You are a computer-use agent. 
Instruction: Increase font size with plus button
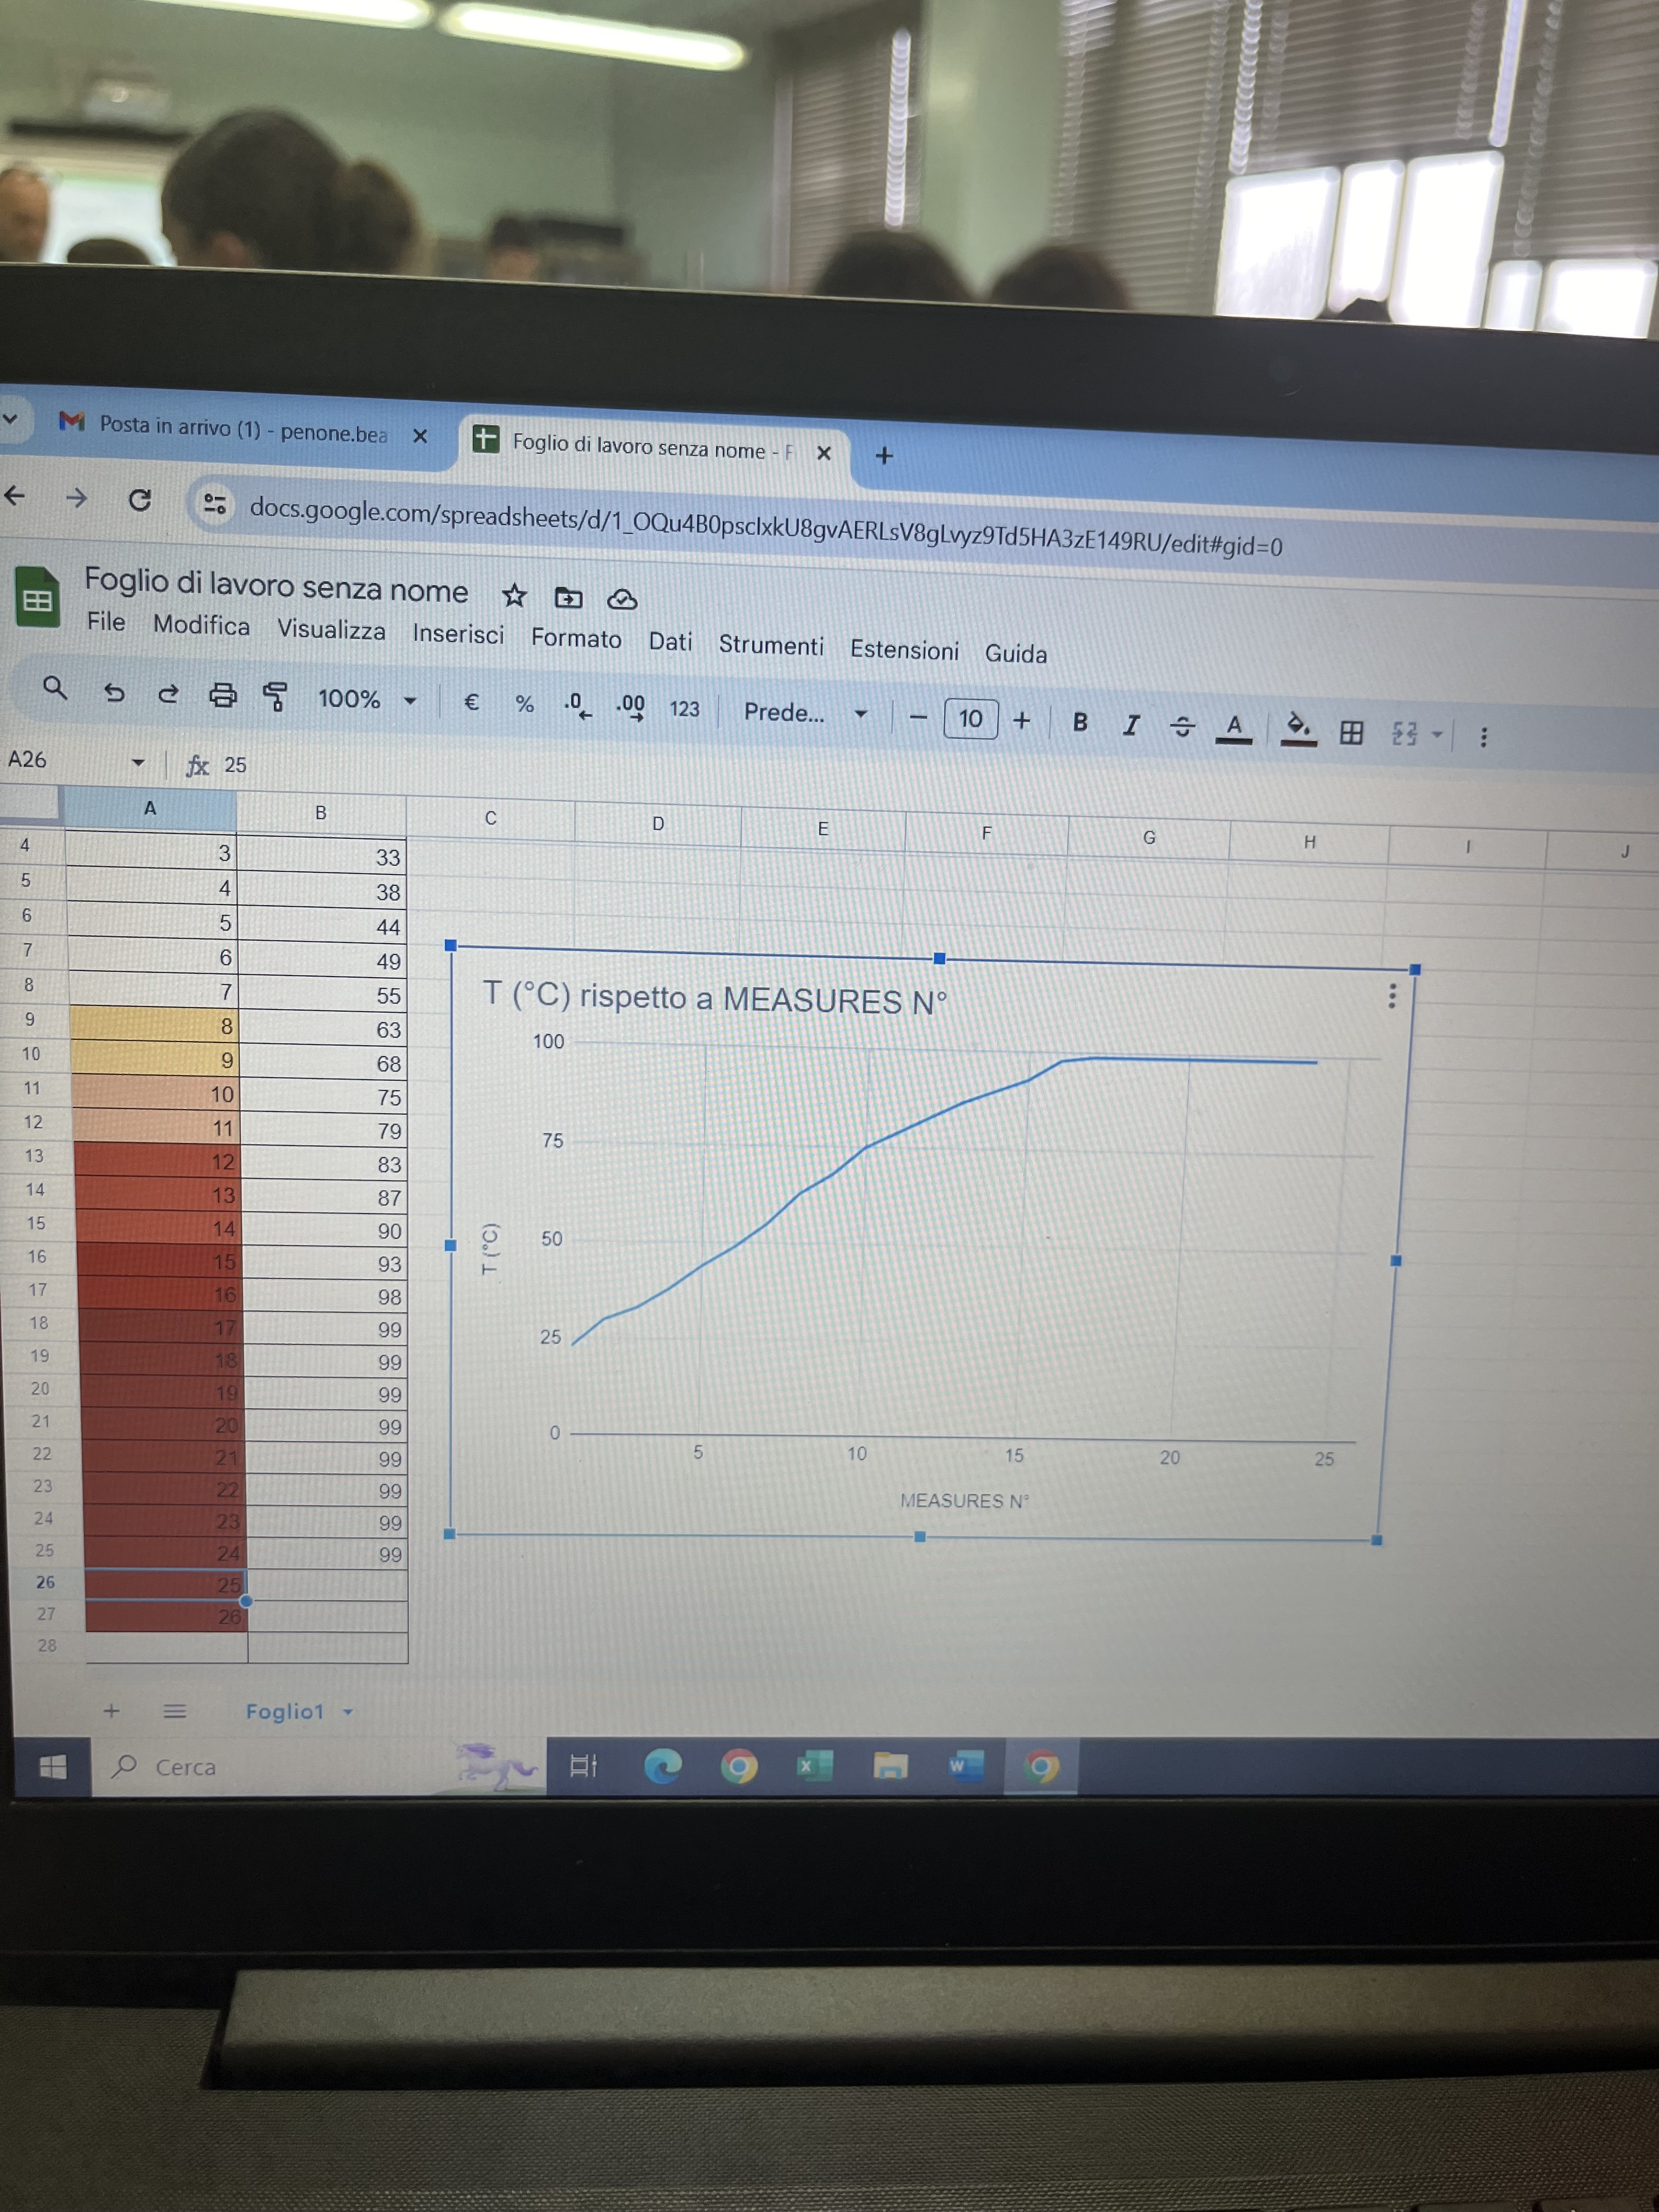(x=1021, y=720)
